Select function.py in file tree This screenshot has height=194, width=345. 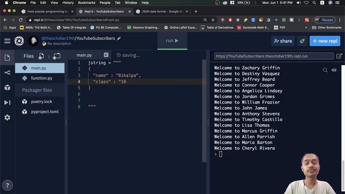(40, 78)
